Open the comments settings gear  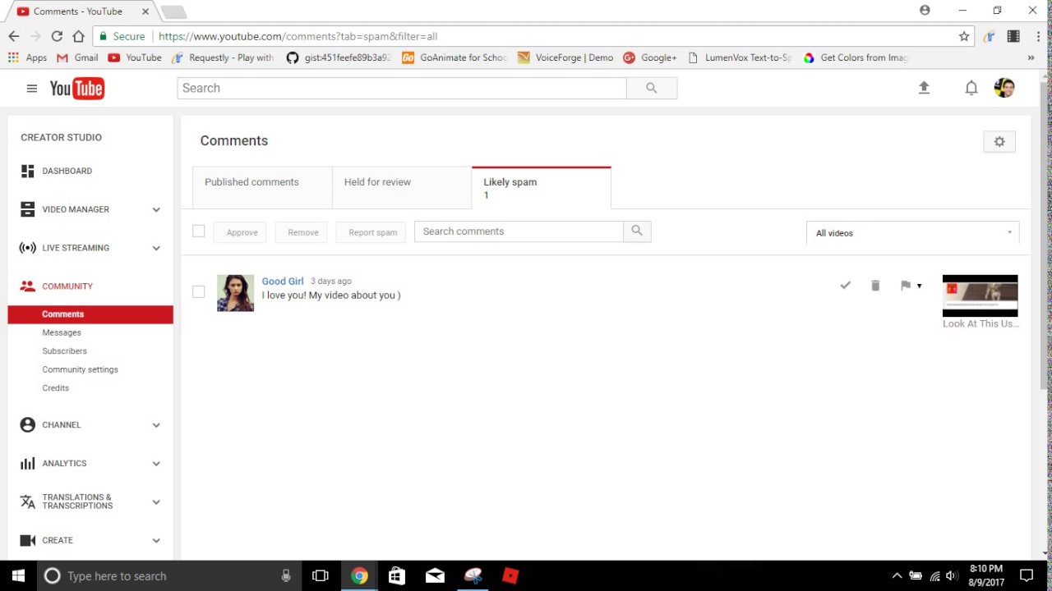tap(999, 141)
